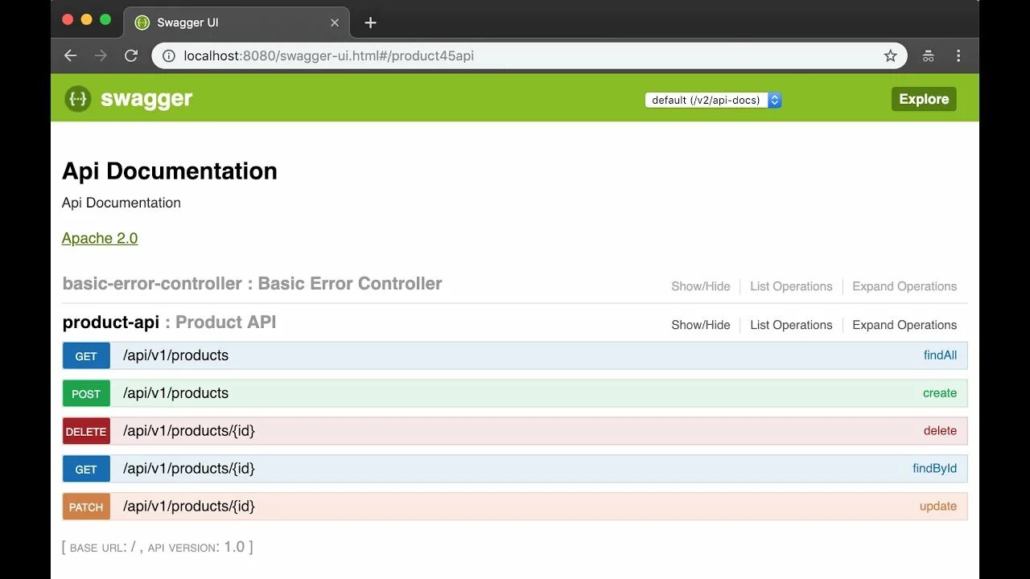Click GET badge of findAll operation
This screenshot has height=579, width=1030.
[86, 355]
